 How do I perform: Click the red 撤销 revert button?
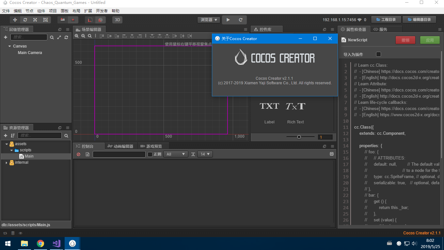[x=405, y=40]
